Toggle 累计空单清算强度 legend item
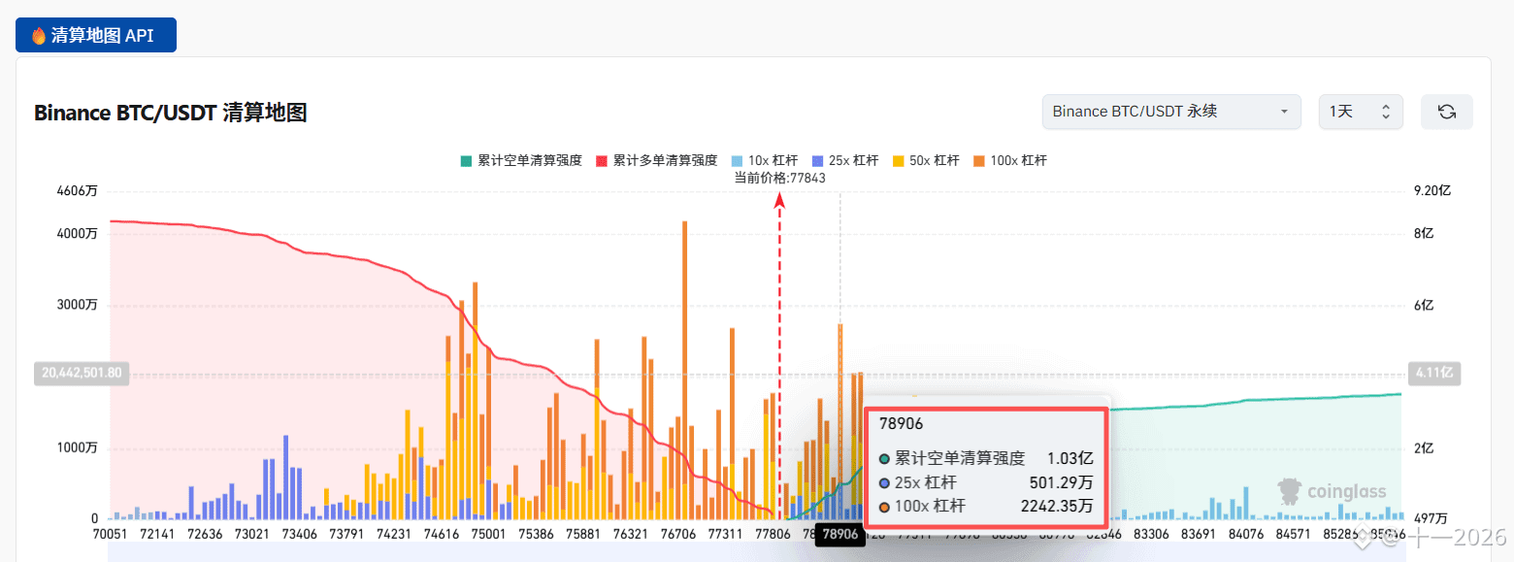This screenshot has width=1514, height=562. pyautogui.click(x=520, y=160)
